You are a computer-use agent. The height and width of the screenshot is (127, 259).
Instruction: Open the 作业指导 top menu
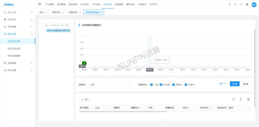[84, 5]
